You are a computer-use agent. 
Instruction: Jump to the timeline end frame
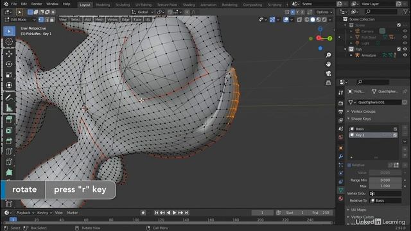tap(187, 213)
